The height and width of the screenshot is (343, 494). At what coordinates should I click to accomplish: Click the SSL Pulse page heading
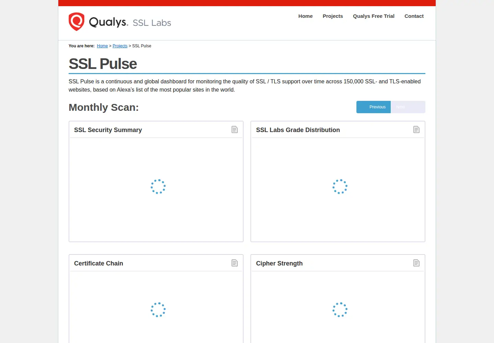(x=103, y=64)
